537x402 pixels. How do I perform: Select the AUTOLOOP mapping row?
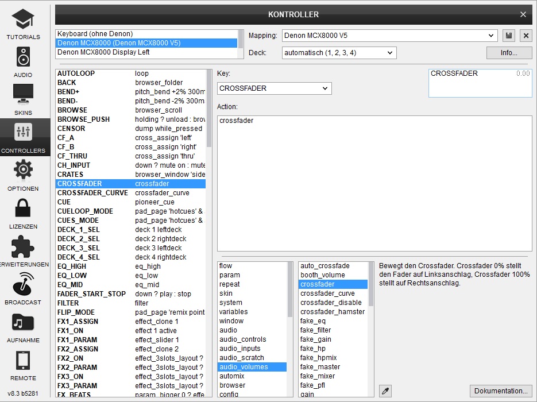coord(130,74)
